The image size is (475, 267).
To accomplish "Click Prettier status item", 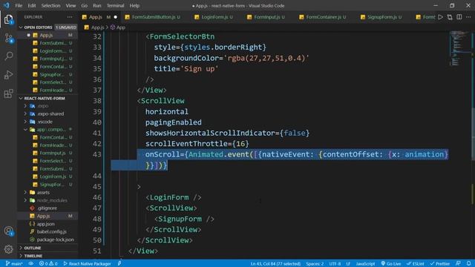I will [440, 264].
